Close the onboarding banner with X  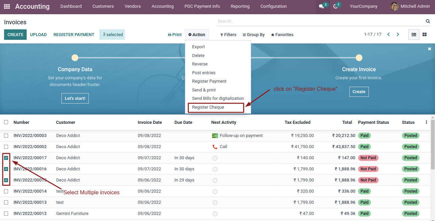click(430, 49)
